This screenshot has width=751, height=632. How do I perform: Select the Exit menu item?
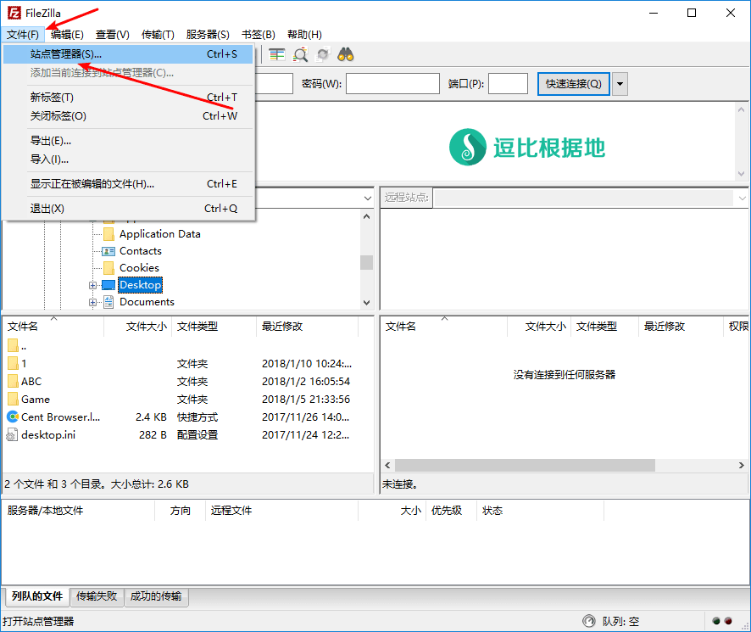point(47,209)
